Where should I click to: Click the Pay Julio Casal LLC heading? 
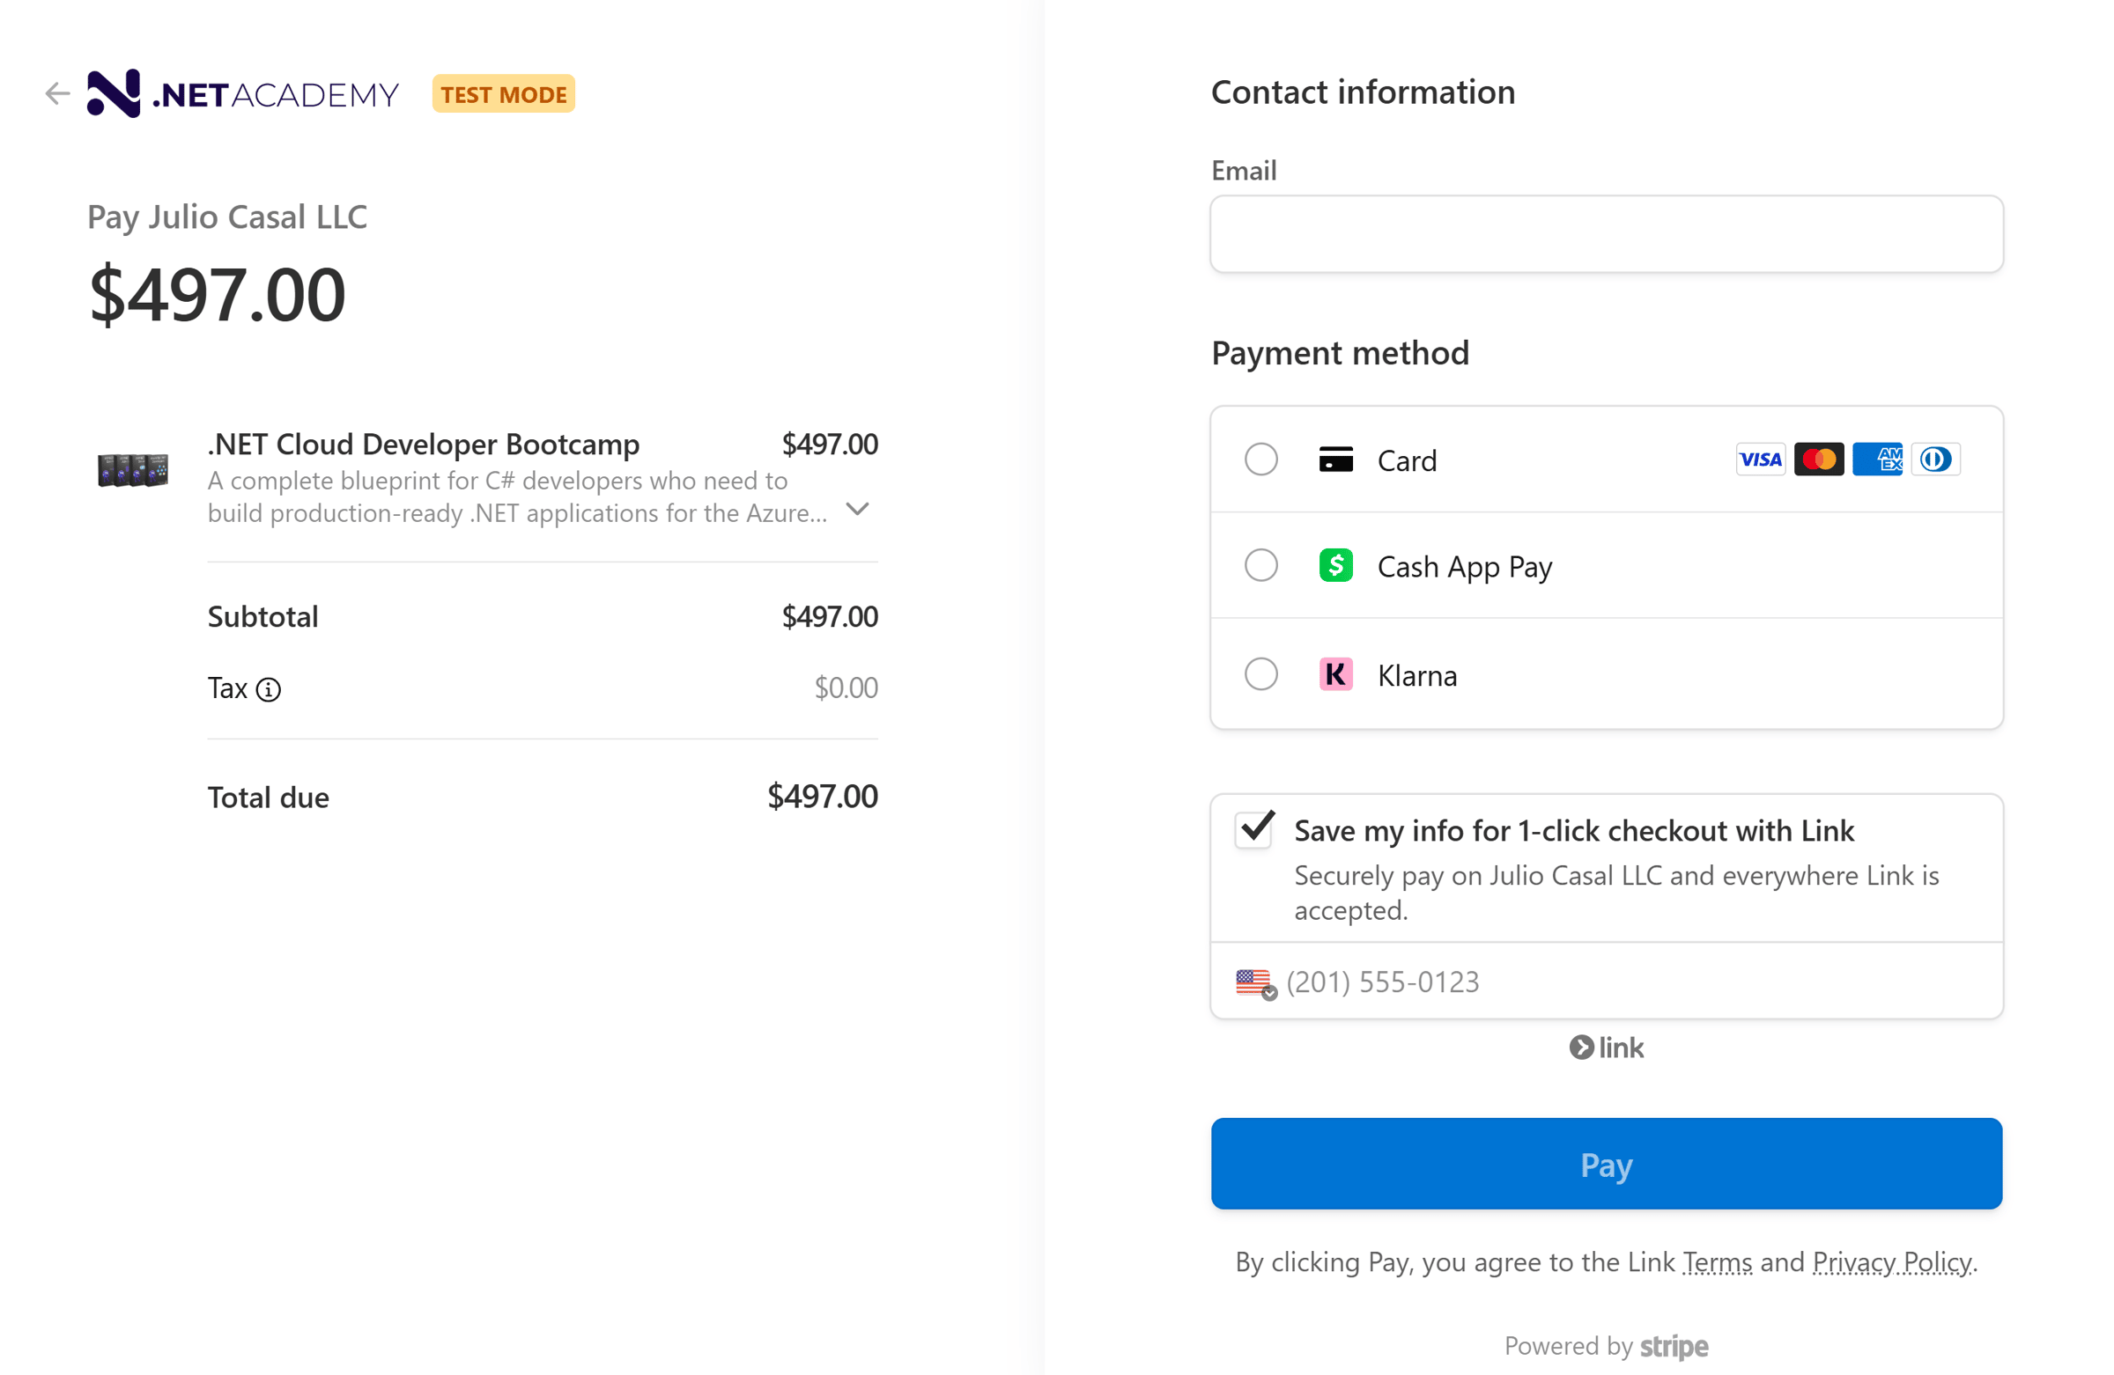click(227, 217)
